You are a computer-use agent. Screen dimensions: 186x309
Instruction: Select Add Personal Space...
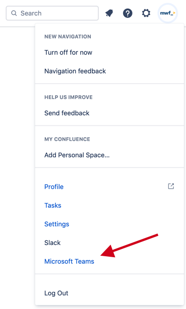pos(77,155)
